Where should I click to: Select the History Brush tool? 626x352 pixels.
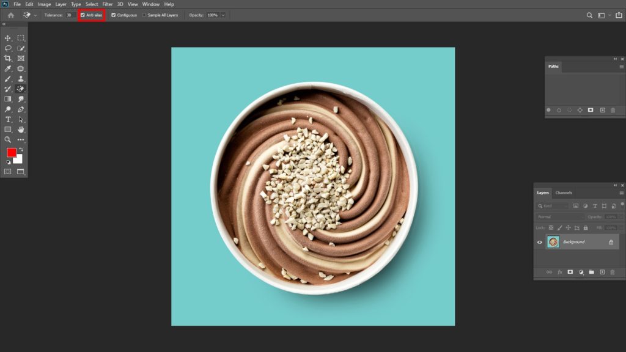coord(7,89)
